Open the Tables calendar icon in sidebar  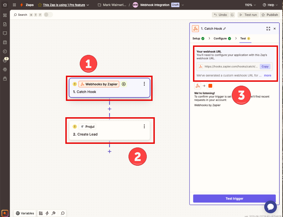click(5, 42)
